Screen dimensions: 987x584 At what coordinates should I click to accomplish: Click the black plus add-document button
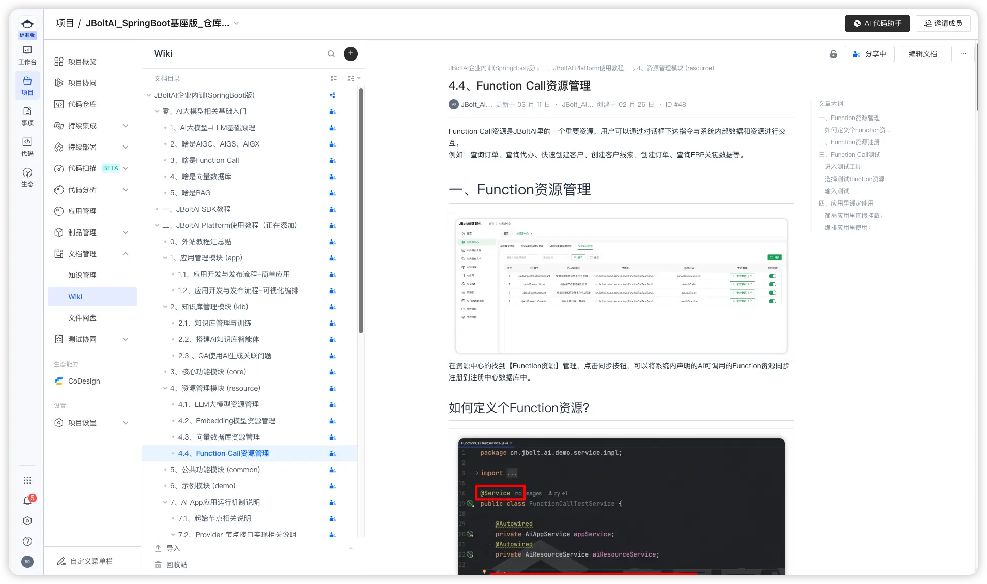[x=351, y=54]
